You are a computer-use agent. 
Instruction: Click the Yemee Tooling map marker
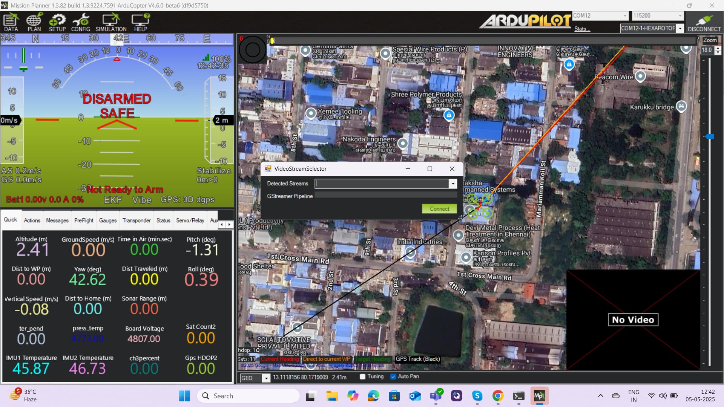click(311, 113)
